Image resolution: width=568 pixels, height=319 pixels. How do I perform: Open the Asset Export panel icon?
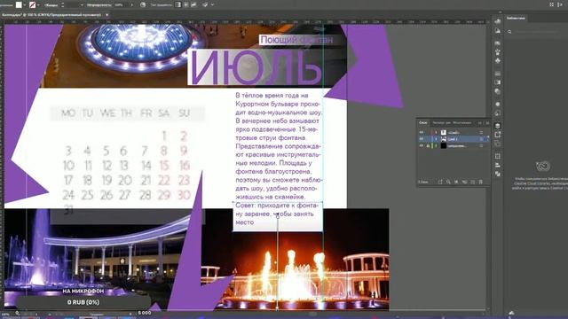tap(498, 135)
